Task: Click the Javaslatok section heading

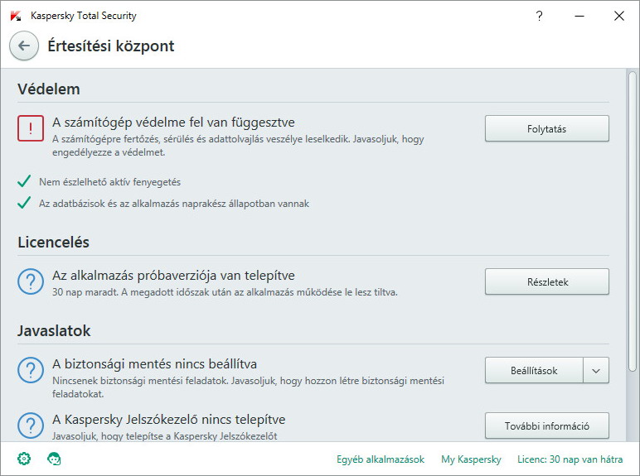Action: (54, 330)
